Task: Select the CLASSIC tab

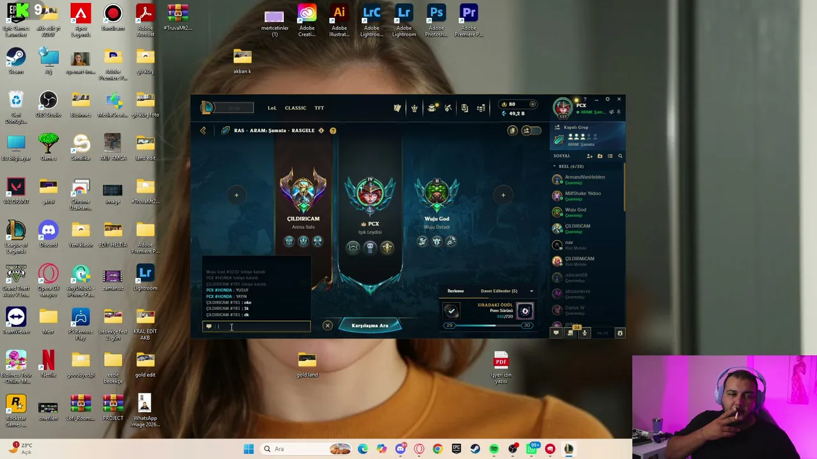Action: (296, 108)
